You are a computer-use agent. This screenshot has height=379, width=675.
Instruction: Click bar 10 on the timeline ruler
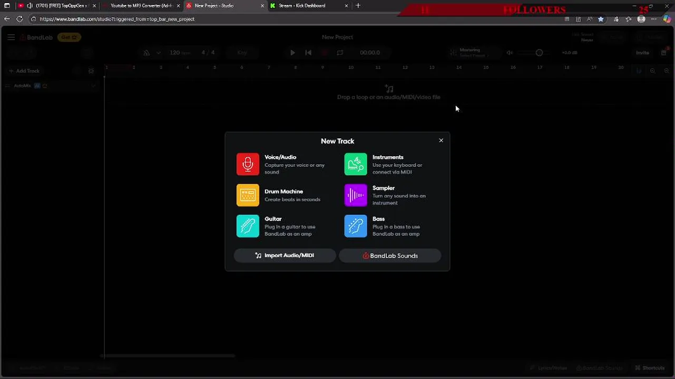351,67
